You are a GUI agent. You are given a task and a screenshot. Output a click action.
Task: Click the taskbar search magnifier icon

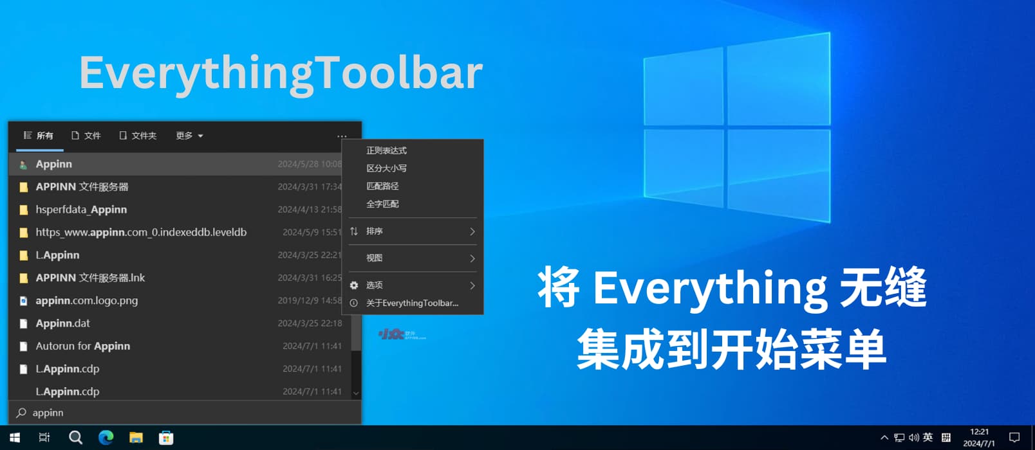tap(75, 438)
